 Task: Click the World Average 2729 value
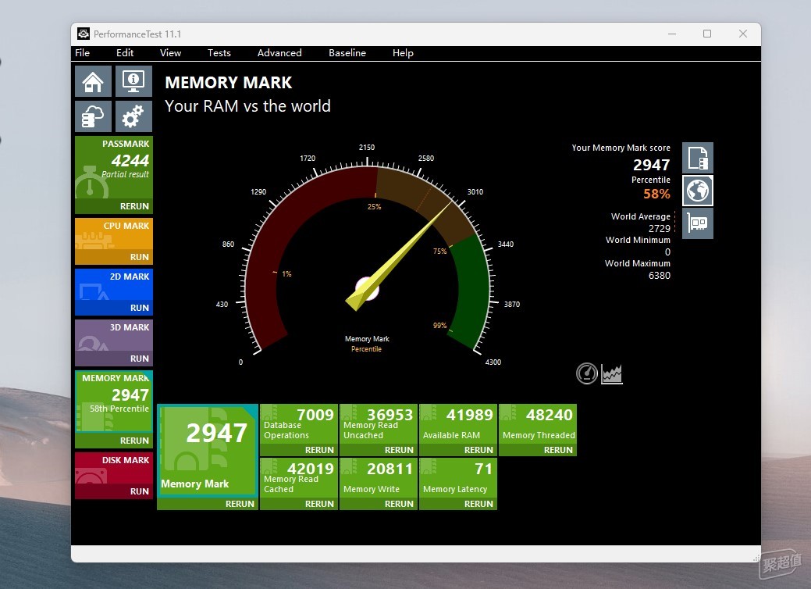(x=660, y=228)
